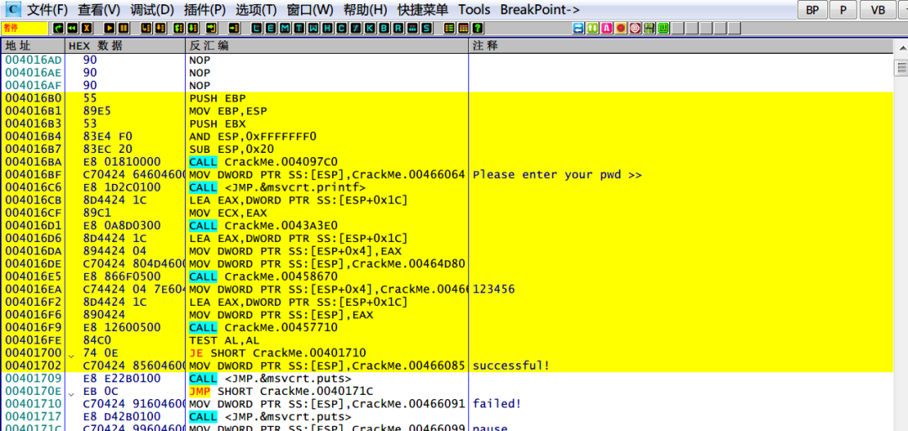Click the green monitor plugin icon
908x431 pixels.
coord(663,28)
